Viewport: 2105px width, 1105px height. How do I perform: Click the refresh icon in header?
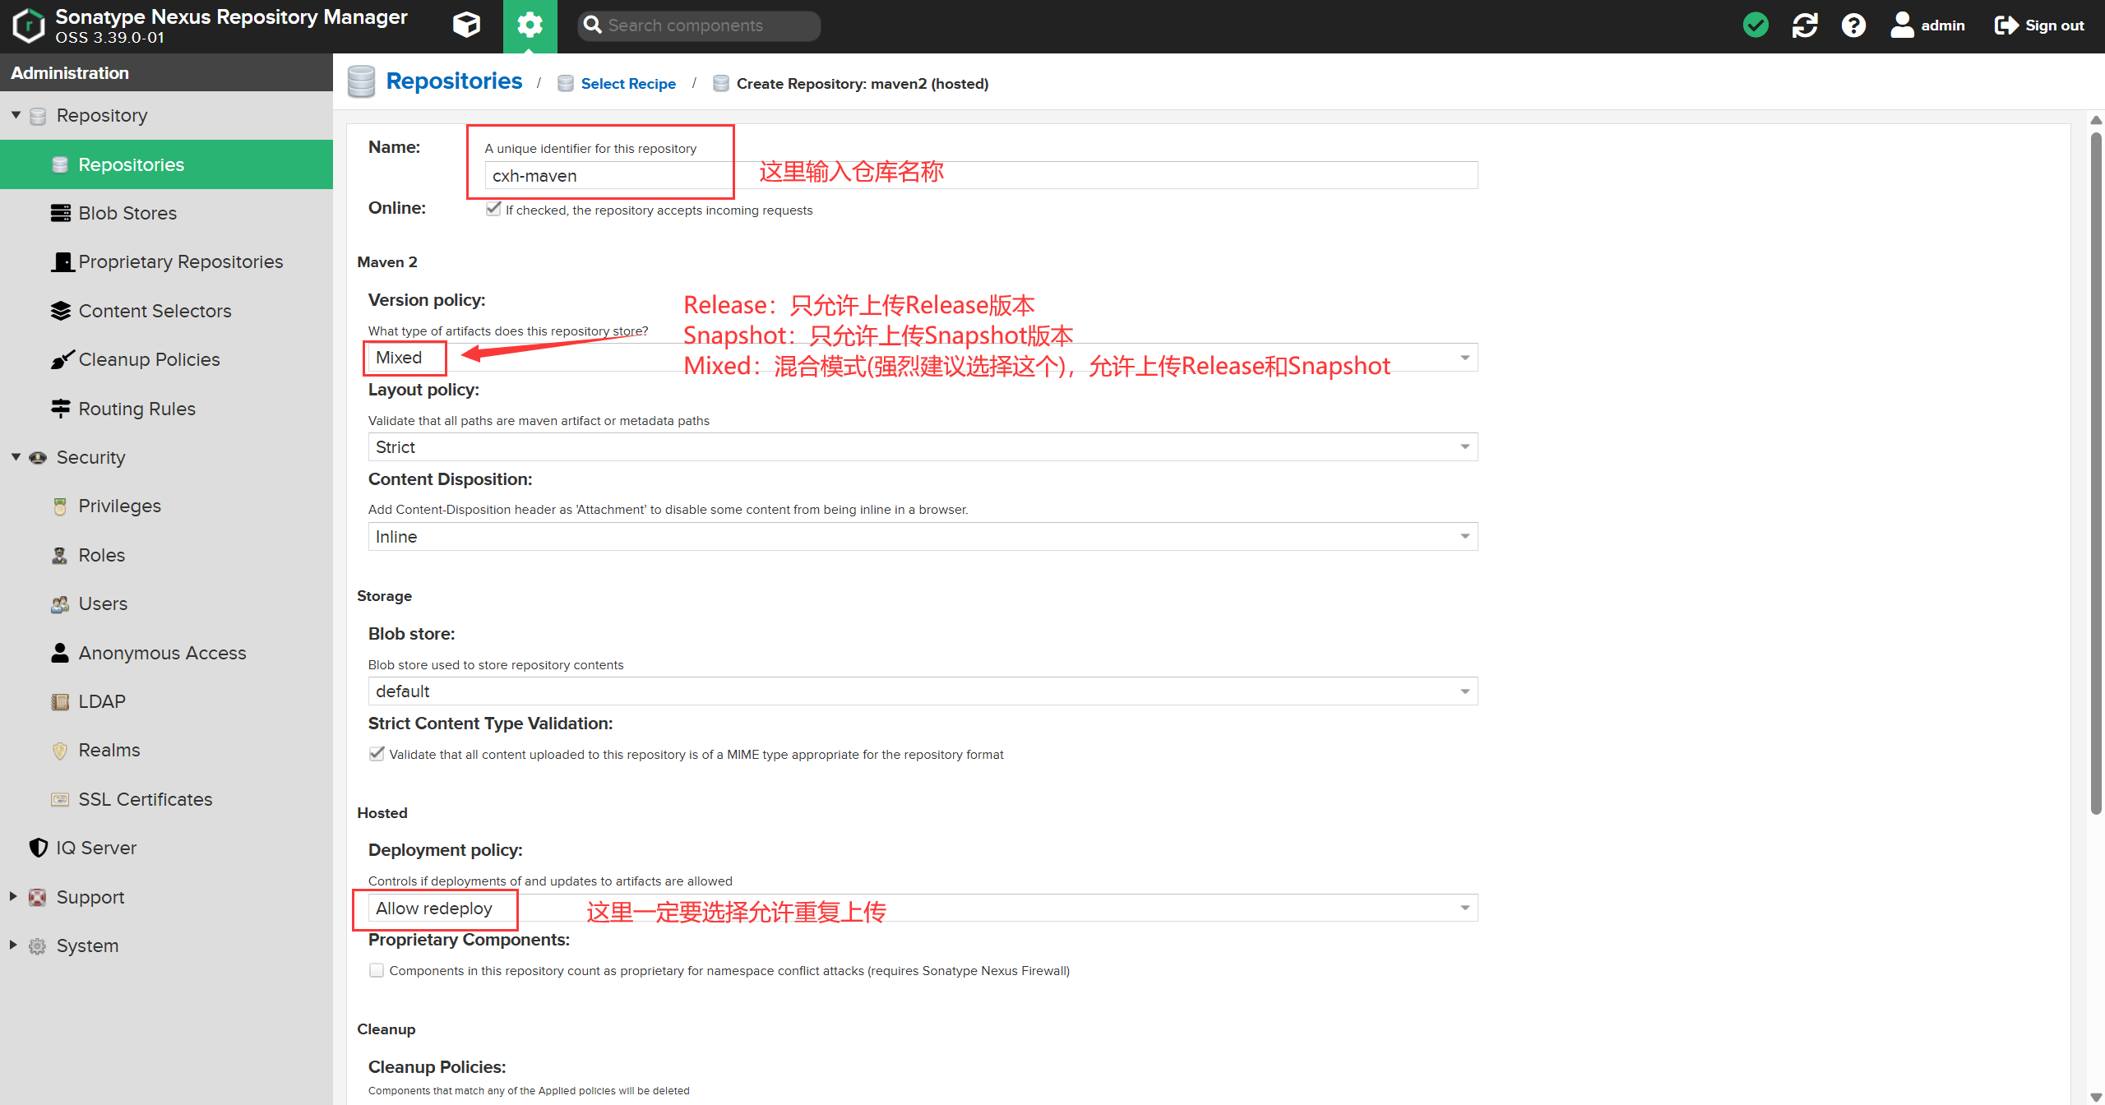click(1804, 25)
